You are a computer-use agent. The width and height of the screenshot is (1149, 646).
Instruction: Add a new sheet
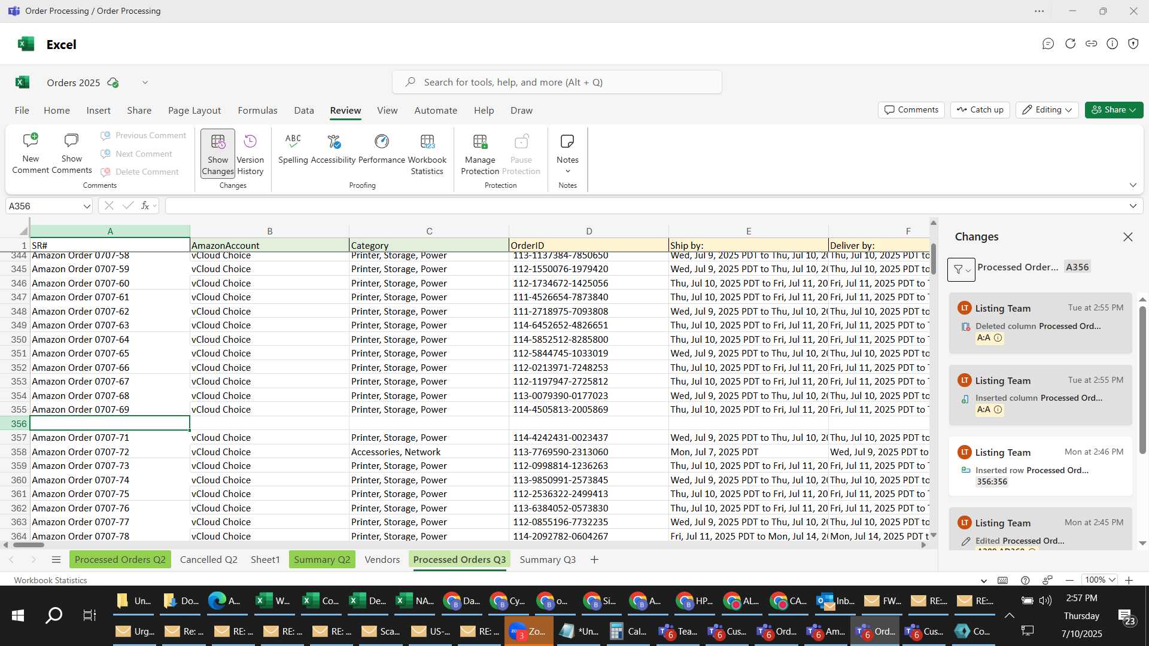pos(594,560)
